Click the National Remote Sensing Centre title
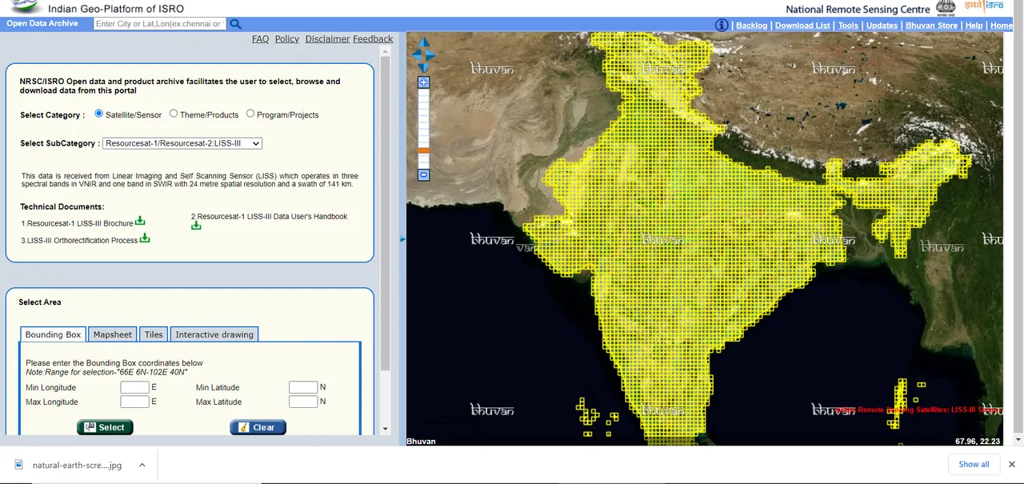Image resolution: width=1024 pixels, height=484 pixels. 858,10
